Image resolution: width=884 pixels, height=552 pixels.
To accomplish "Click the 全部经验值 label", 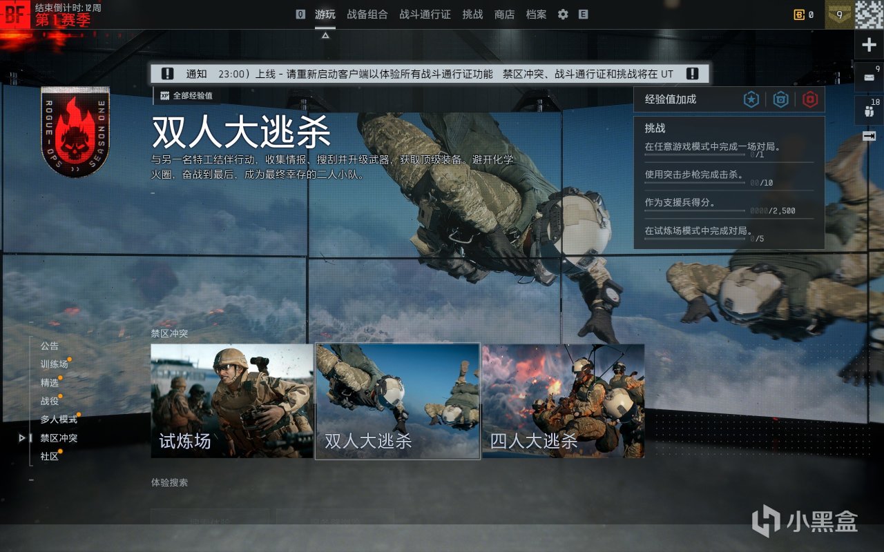I will [x=193, y=96].
